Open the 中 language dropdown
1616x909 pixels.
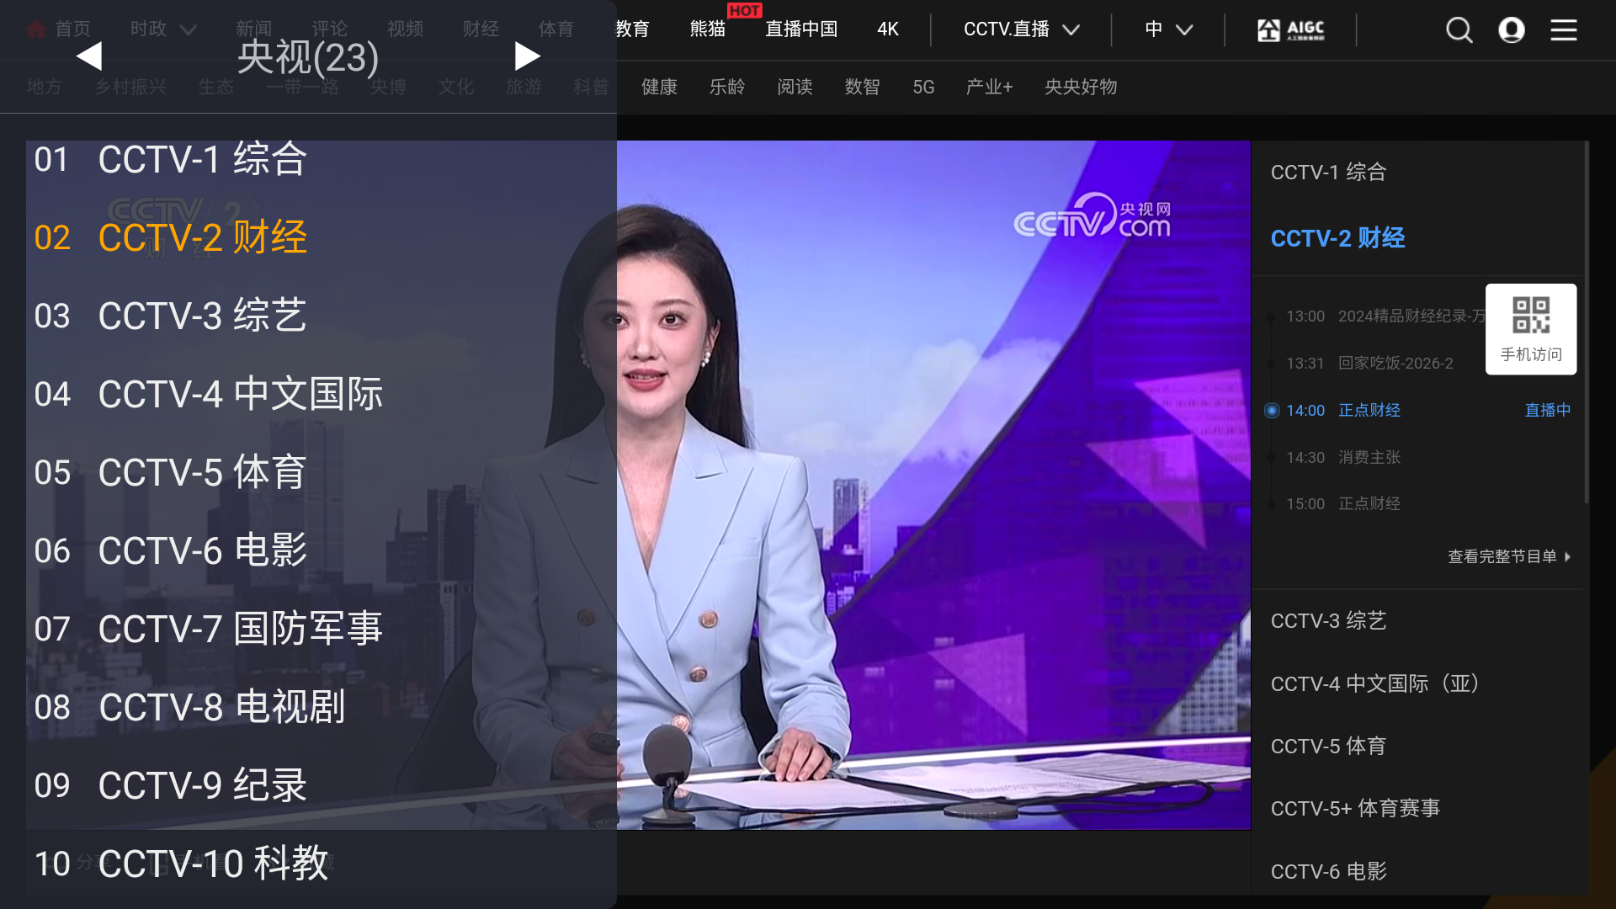(1167, 29)
